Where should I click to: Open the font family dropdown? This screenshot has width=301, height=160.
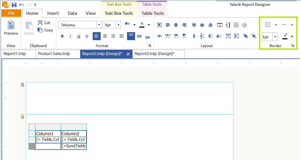tap(99, 25)
